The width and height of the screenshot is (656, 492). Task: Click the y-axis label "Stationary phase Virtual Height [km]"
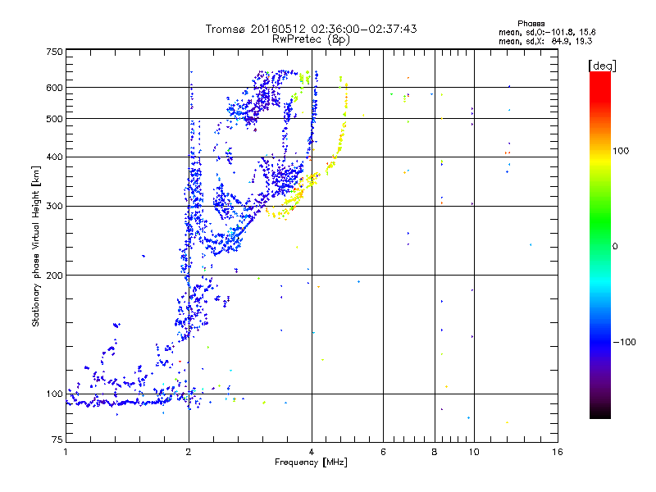pyautogui.click(x=35, y=247)
